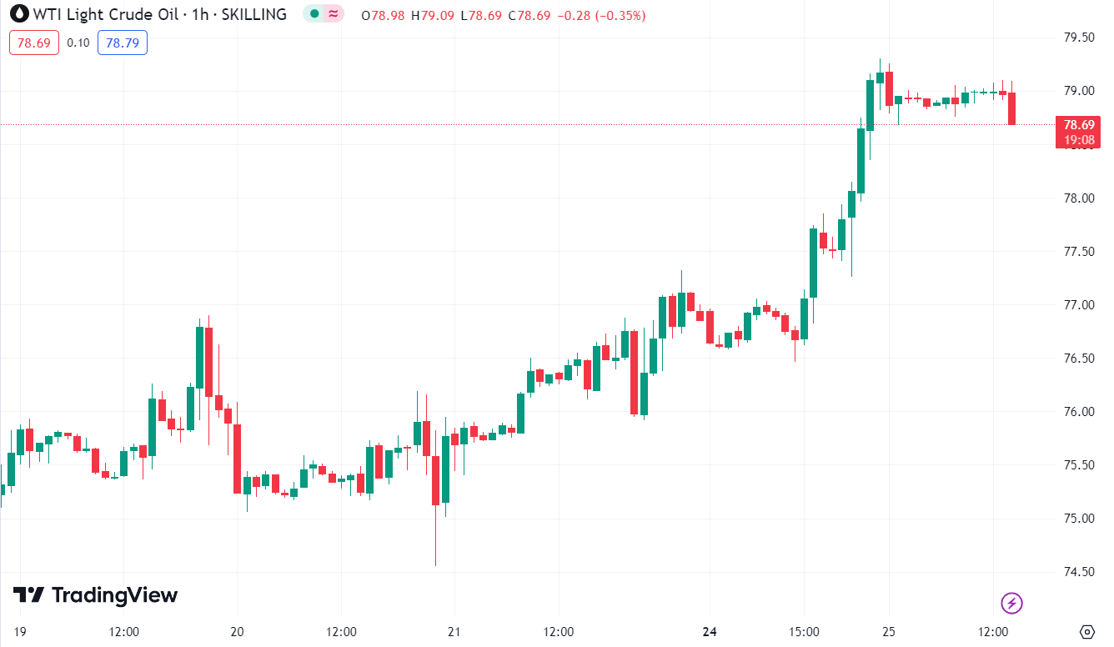Click the green market status dot
Image resolution: width=1114 pixels, height=647 pixels.
point(314,14)
